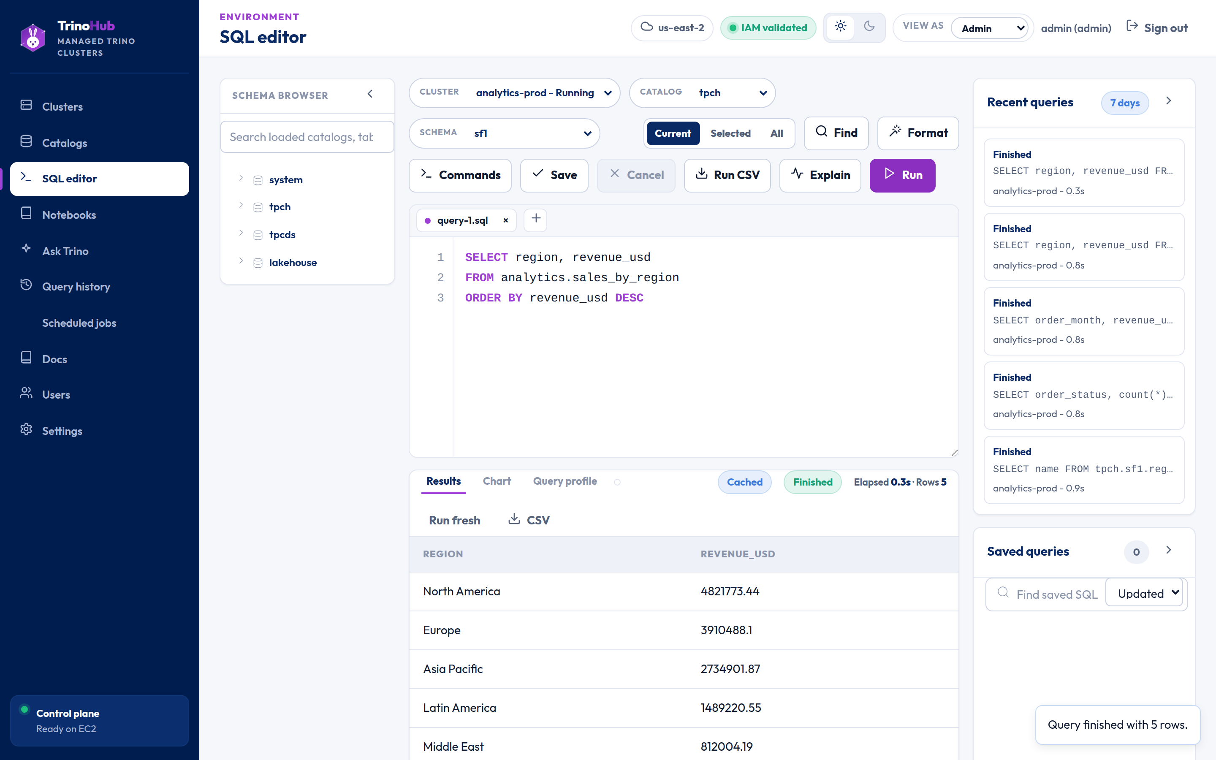Switch to Query profile tab
The height and width of the screenshot is (760, 1216).
pos(565,481)
